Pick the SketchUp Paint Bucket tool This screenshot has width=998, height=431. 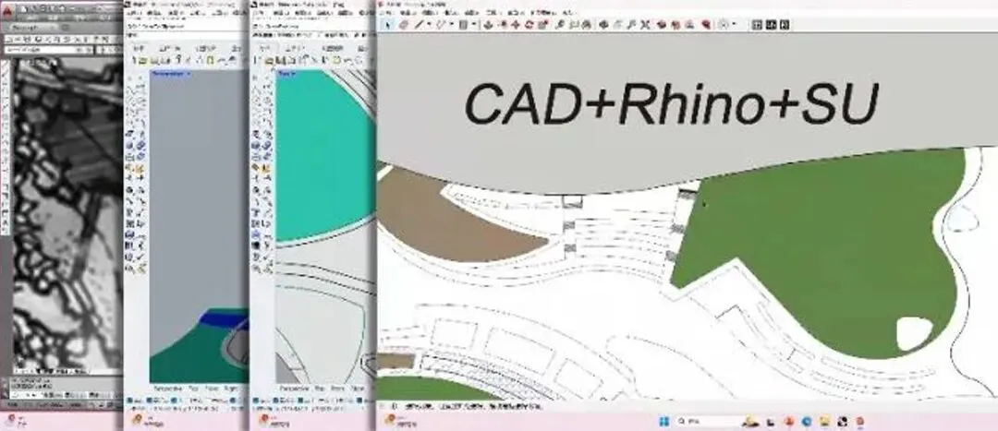click(586, 25)
